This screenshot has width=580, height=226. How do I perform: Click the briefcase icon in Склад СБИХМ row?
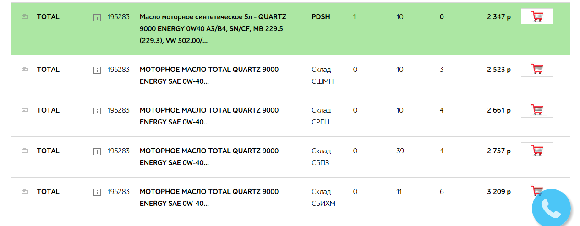(25, 192)
